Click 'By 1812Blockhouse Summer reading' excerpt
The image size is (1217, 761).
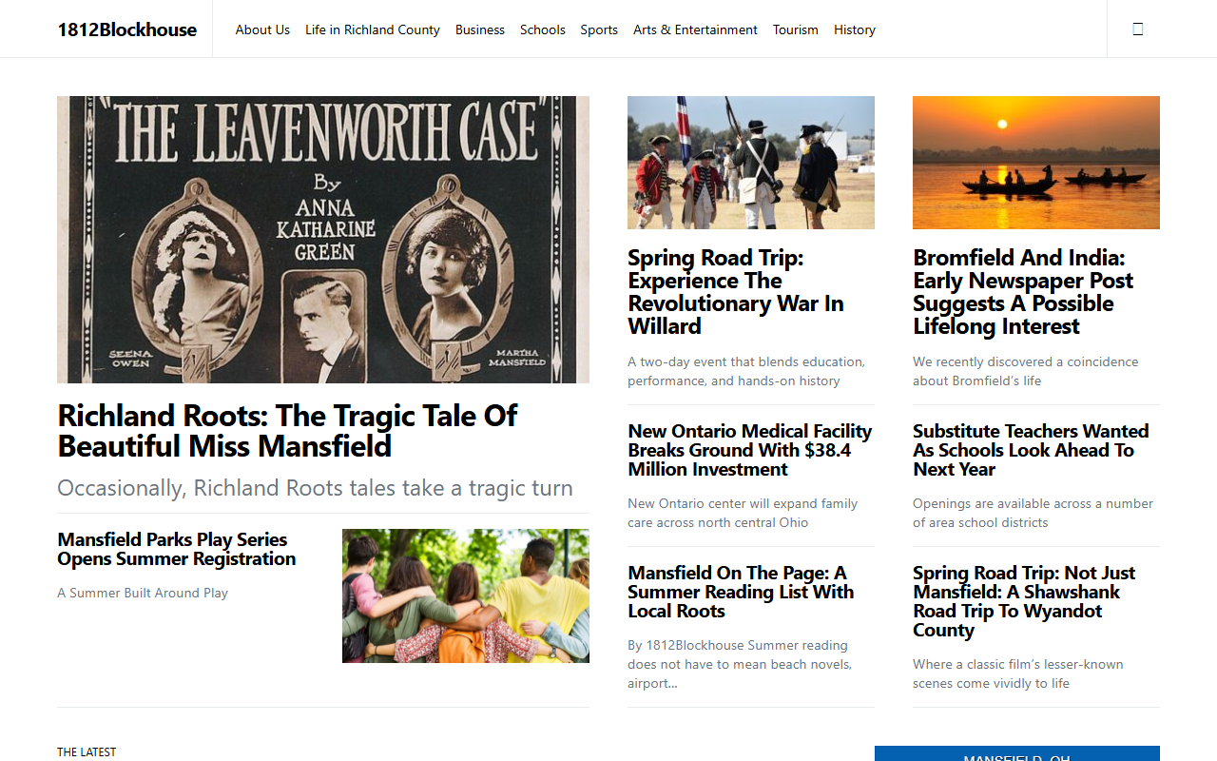coord(740,664)
